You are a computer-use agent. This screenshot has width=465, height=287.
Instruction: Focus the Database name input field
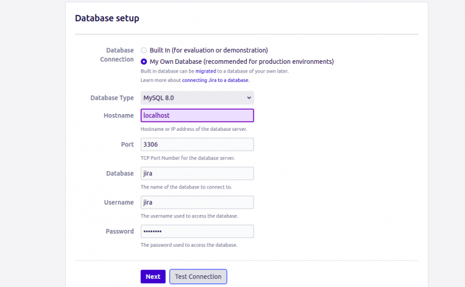point(197,174)
